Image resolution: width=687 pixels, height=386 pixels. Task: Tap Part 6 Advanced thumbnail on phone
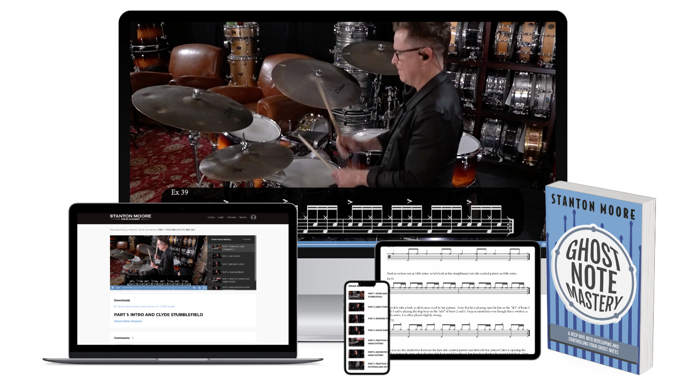(x=356, y=354)
